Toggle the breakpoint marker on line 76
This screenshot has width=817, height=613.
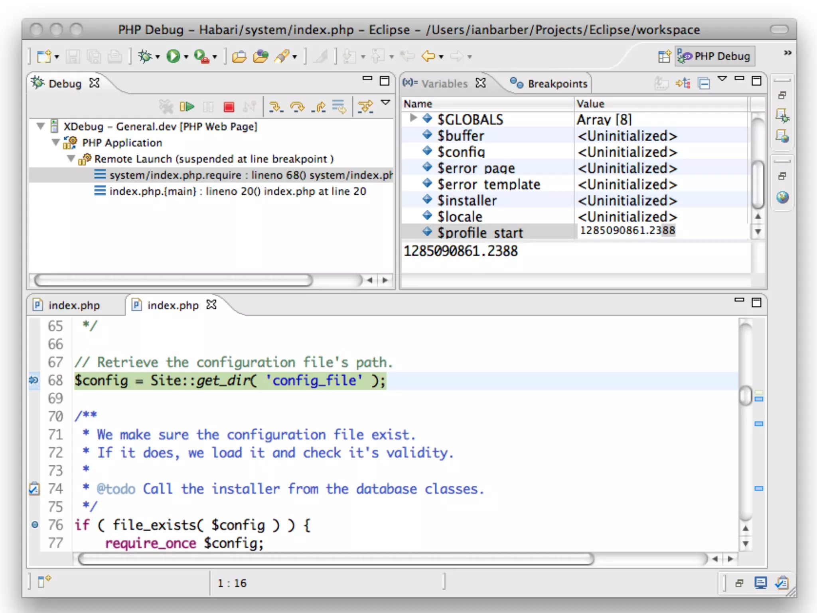[x=35, y=525]
